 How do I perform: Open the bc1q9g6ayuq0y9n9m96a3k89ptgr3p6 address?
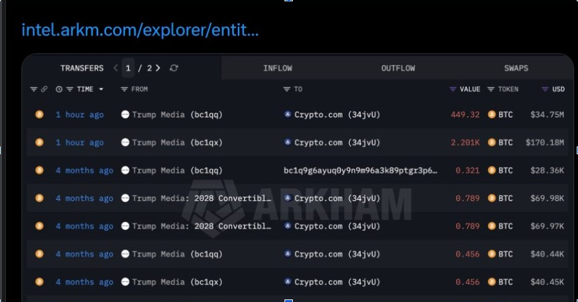[x=361, y=170]
